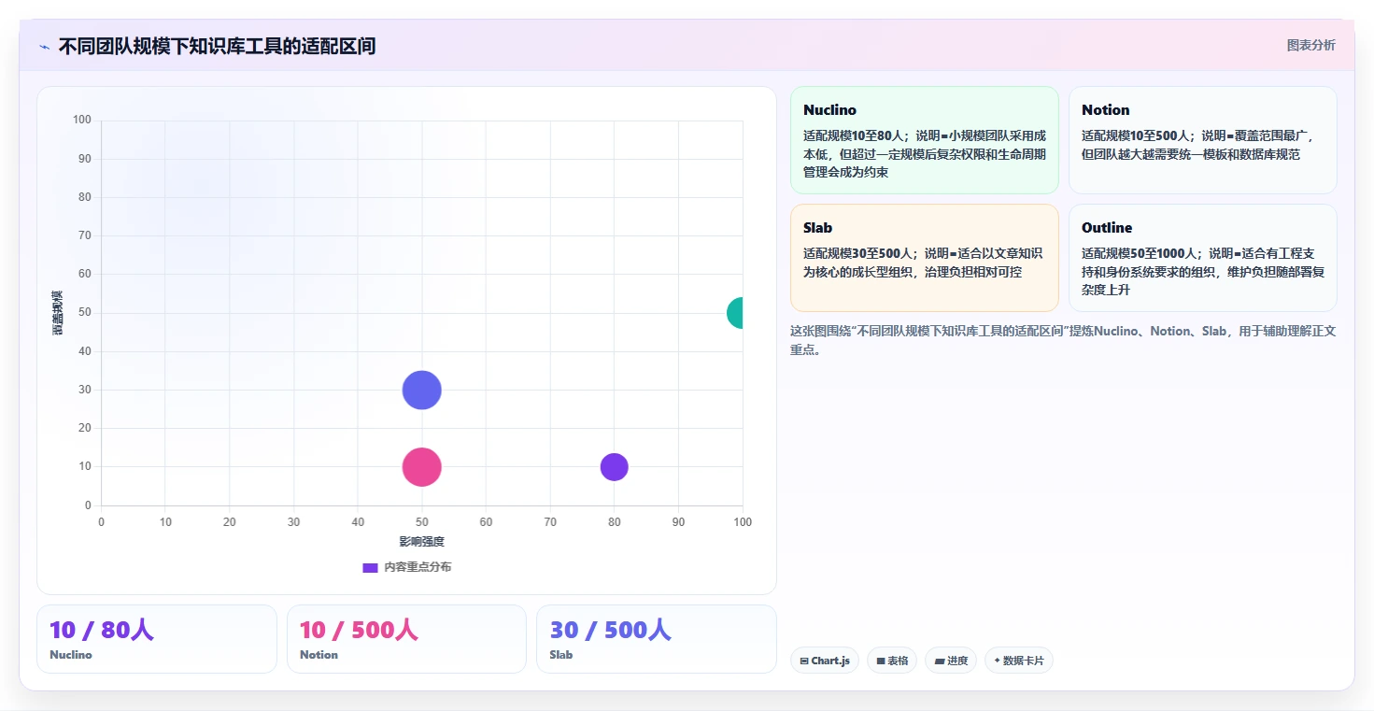Image resolution: width=1374 pixels, height=711 pixels.
Task: Open the Outline description card
Action: [1203, 258]
